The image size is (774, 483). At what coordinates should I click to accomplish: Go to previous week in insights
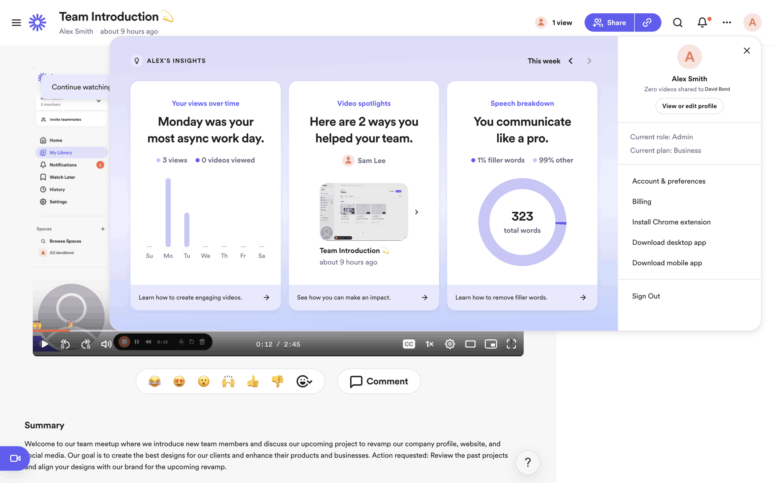571,61
